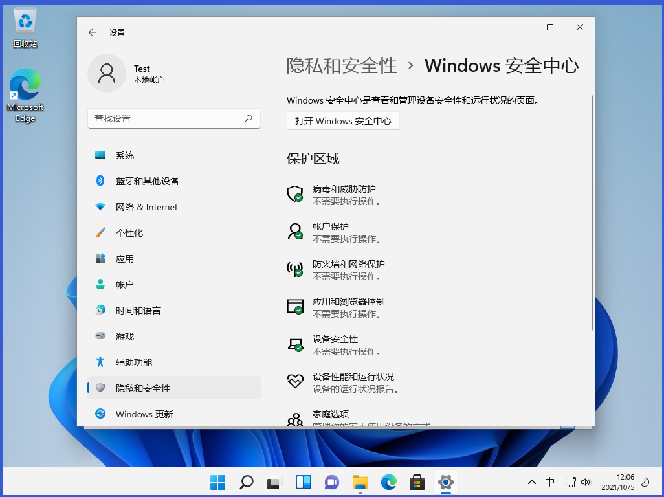Expand the hidden system tray icons chevron
The height and width of the screenshot is (497, 664).
(x=532, y=482)
